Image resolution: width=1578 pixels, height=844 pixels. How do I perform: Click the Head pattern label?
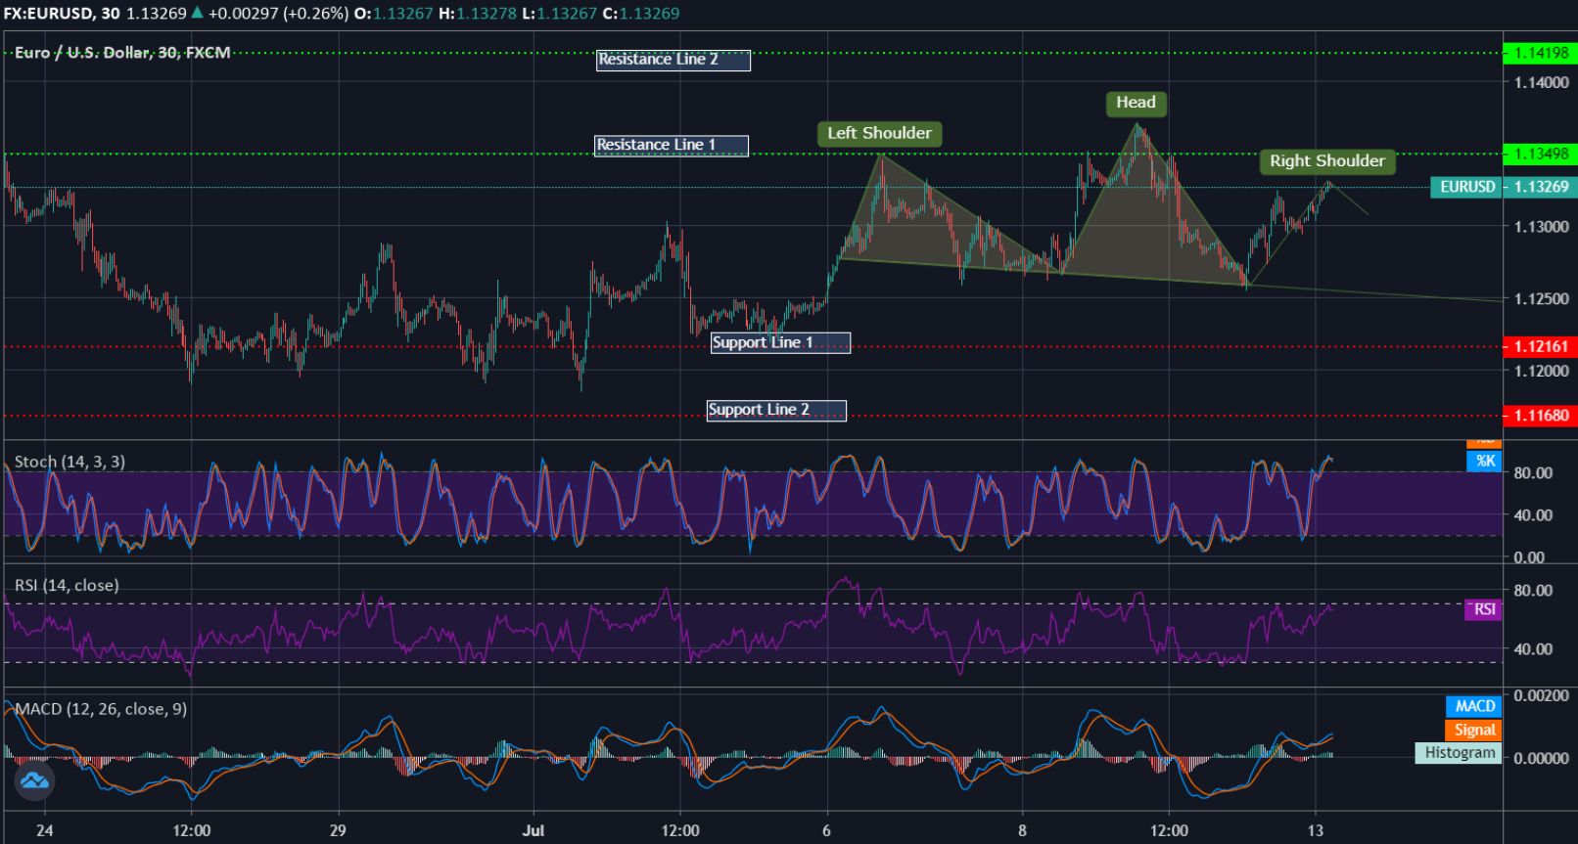1136,103
